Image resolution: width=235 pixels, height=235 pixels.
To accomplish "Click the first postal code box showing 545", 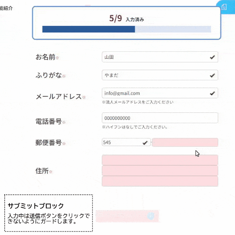I will (121, 143).
